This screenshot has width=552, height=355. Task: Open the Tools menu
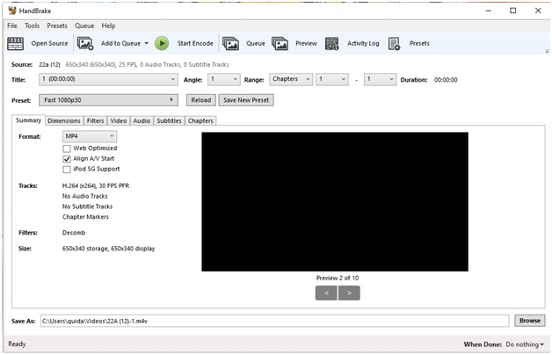coord(32,25)
